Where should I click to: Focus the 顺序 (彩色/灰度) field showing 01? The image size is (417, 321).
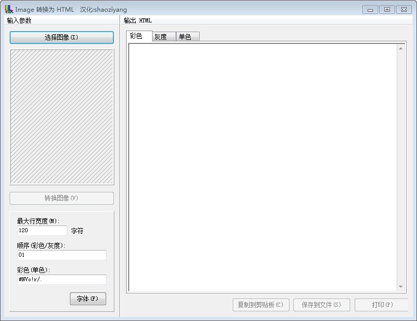[x=62, y=255]
